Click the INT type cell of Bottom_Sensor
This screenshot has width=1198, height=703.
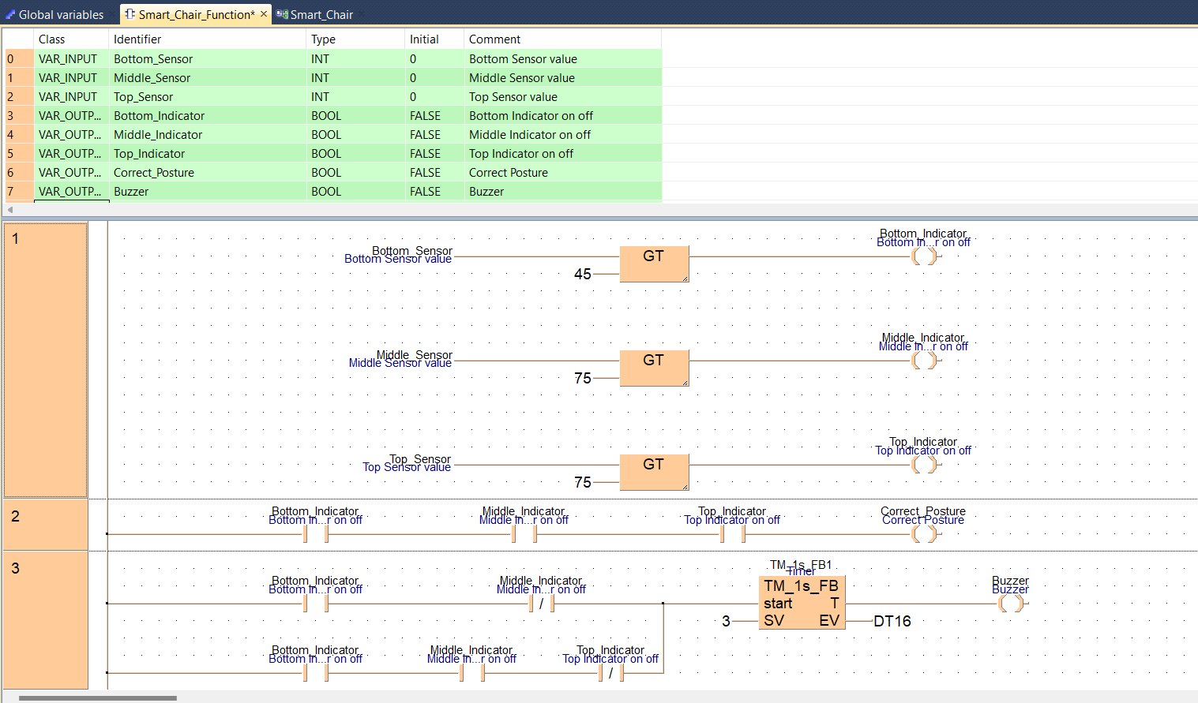coord(355,58)
